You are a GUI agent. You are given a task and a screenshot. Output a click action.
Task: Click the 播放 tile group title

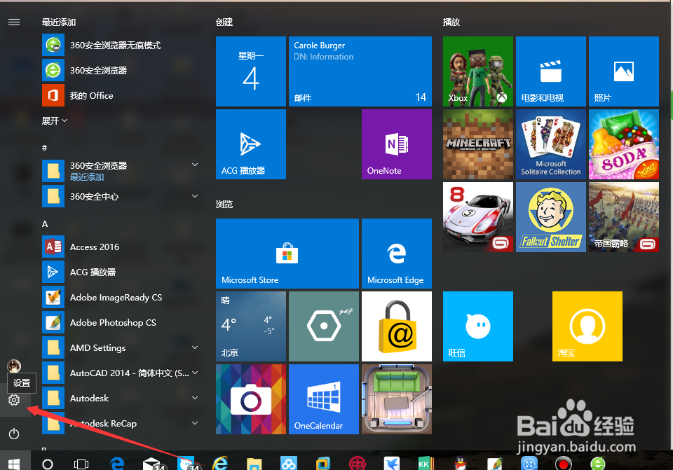coord(451,22)
